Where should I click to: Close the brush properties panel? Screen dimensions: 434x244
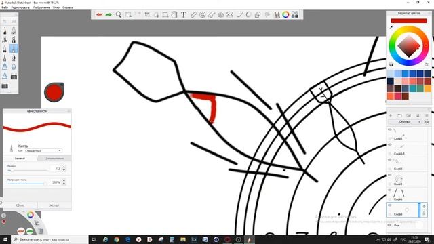pos(69,111)
